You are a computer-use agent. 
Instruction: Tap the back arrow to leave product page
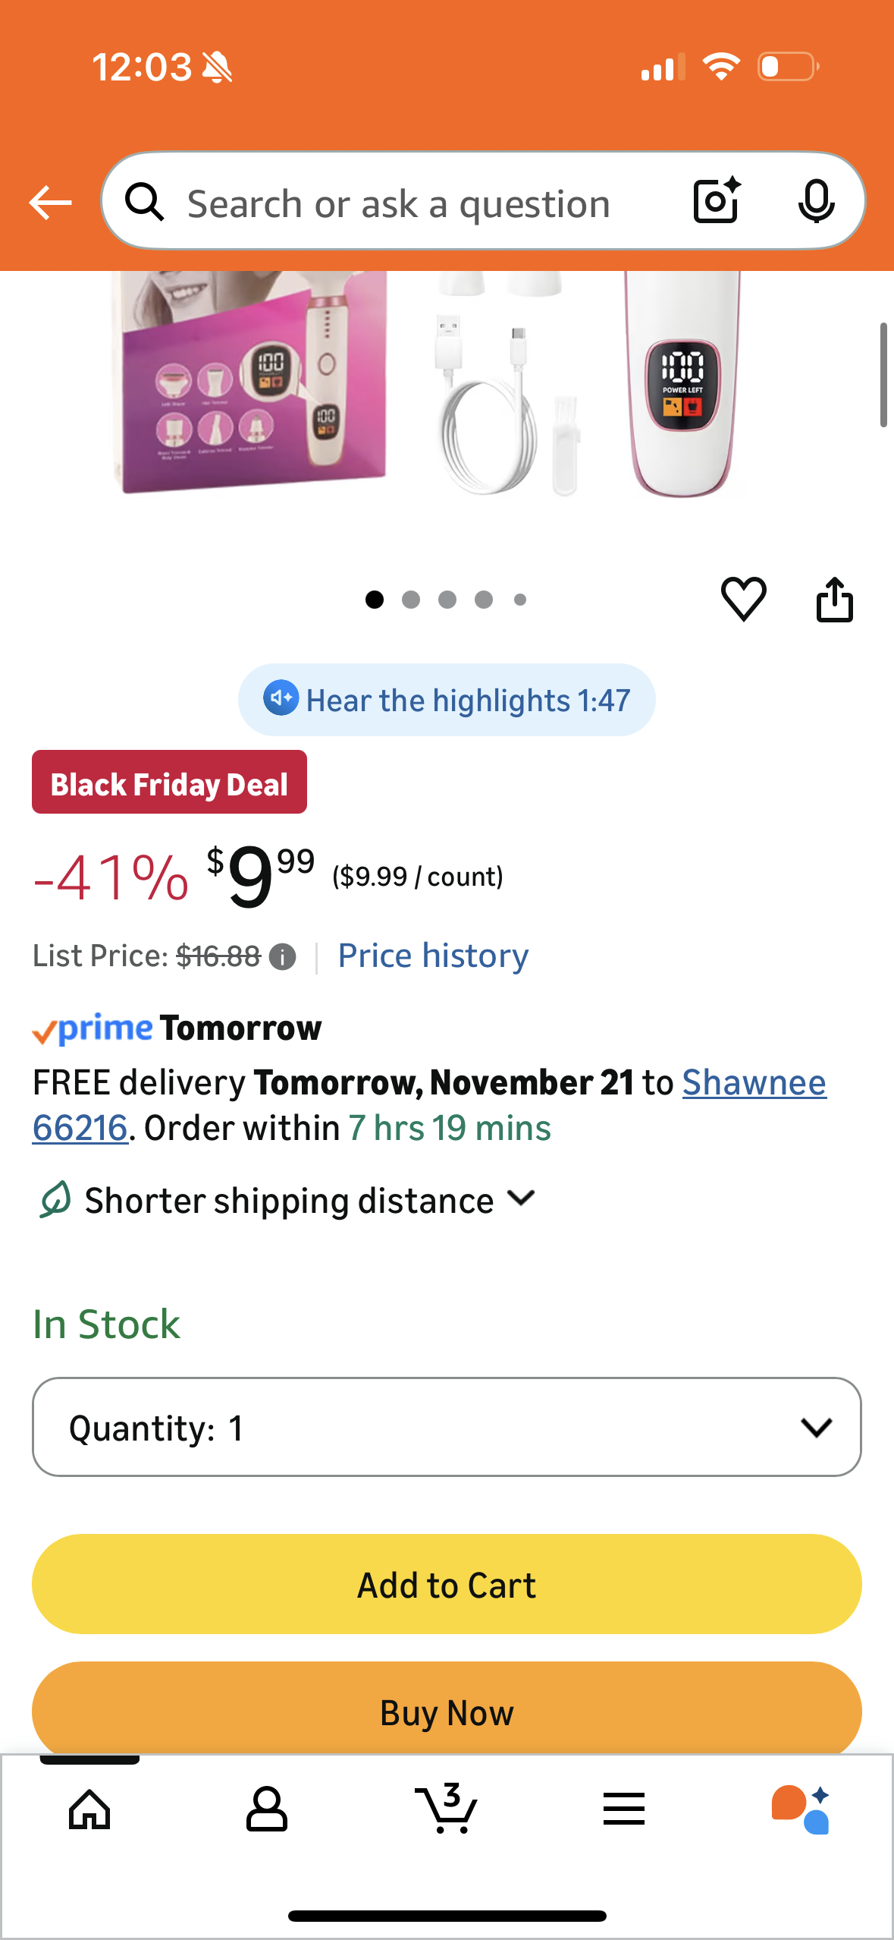49,202
